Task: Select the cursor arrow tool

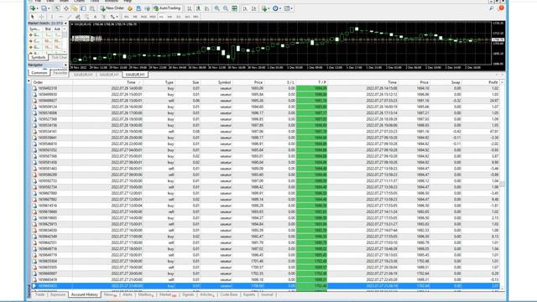Action: pos(32,17)
